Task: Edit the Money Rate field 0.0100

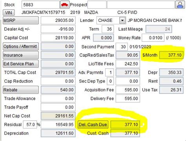Action: click(x=153, y=38)
